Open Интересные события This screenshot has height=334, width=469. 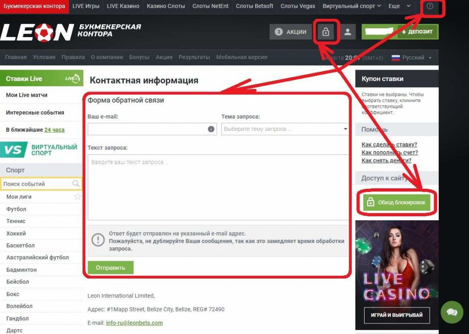click(35, 113)
